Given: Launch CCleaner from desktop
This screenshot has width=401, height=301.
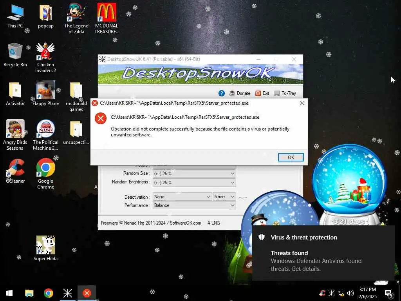Looking at the screenshot, I should click(15, 171).
